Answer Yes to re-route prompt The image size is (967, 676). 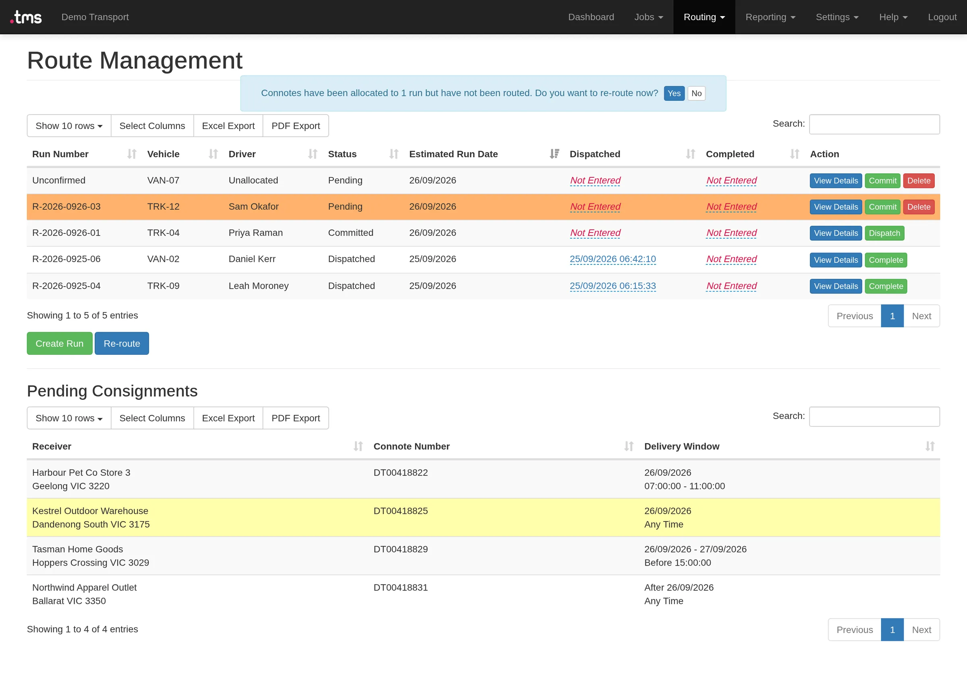point(674,94)
